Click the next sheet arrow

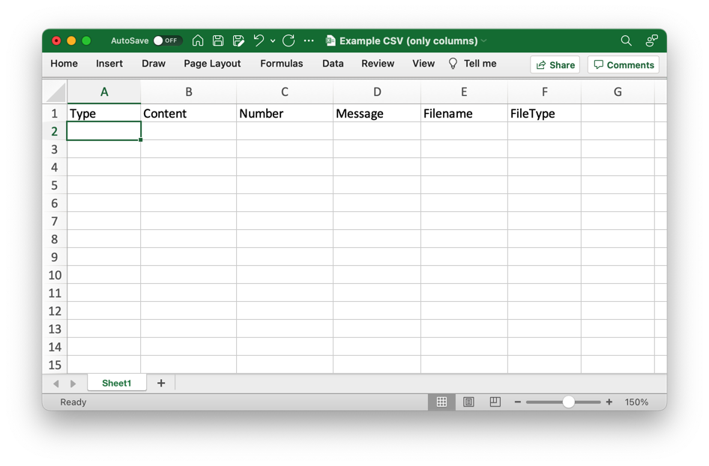point(73,384)
